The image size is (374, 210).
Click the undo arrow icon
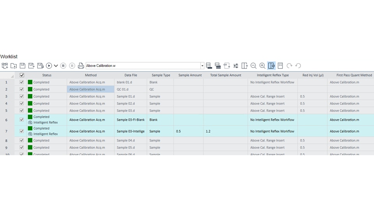click(x=298, y=66)
